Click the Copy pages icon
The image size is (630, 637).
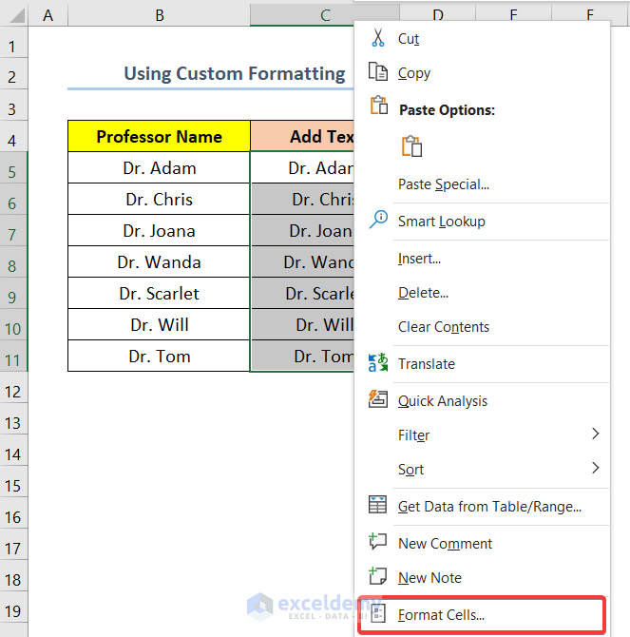tap(378, 72)
